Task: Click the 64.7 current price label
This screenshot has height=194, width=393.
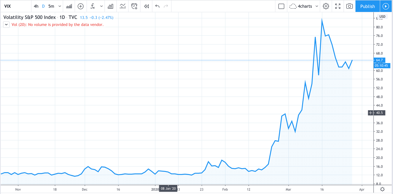Action: click(379, 60)
